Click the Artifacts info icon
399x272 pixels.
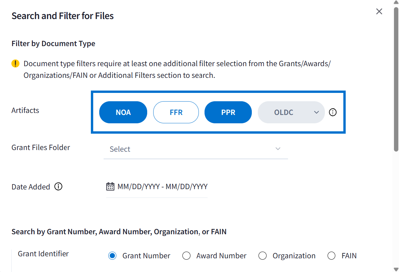[x=333, y=113]
